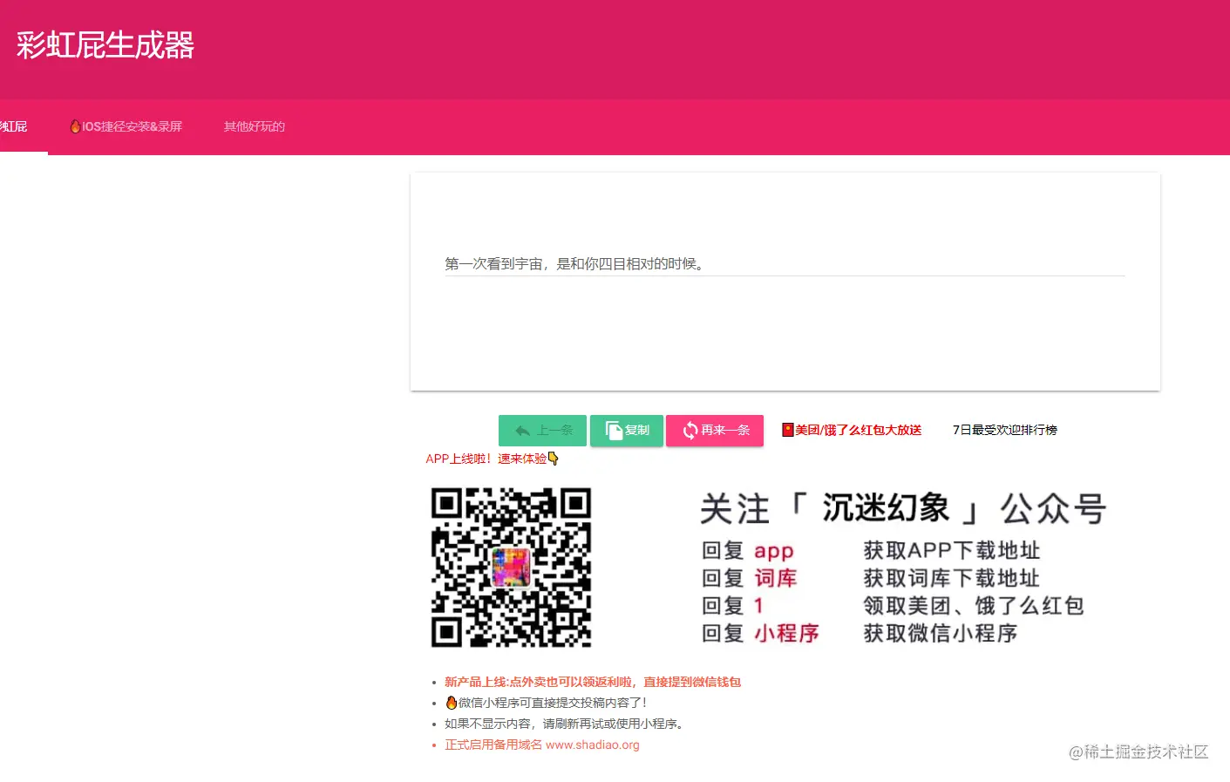Select the text 如果不显示内容，请刷新再试或使用小程序

click(x=564, y=724)
